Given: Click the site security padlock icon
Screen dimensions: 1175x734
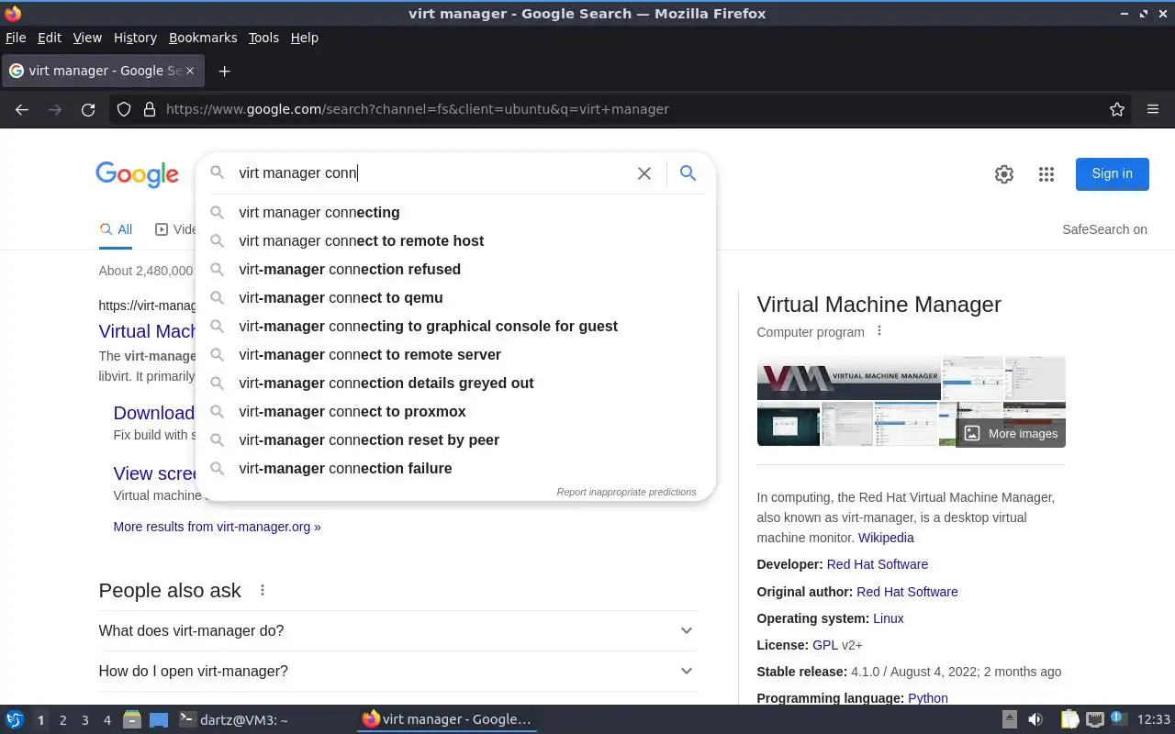Looking at the screenshot, I should [150, 109].
